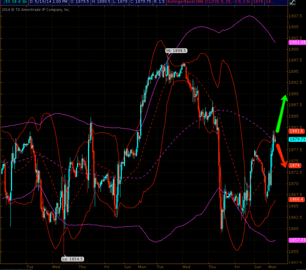
Task: Click the 1890 tick on the price axis
Action: coord(295,93)
